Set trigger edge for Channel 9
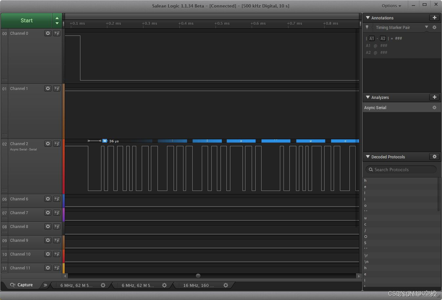442x300 pixels. (57, 240)
